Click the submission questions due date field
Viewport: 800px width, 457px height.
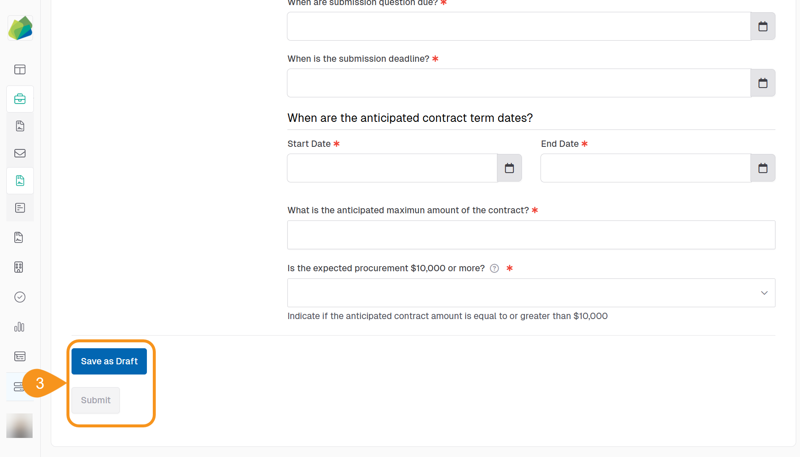519,26
